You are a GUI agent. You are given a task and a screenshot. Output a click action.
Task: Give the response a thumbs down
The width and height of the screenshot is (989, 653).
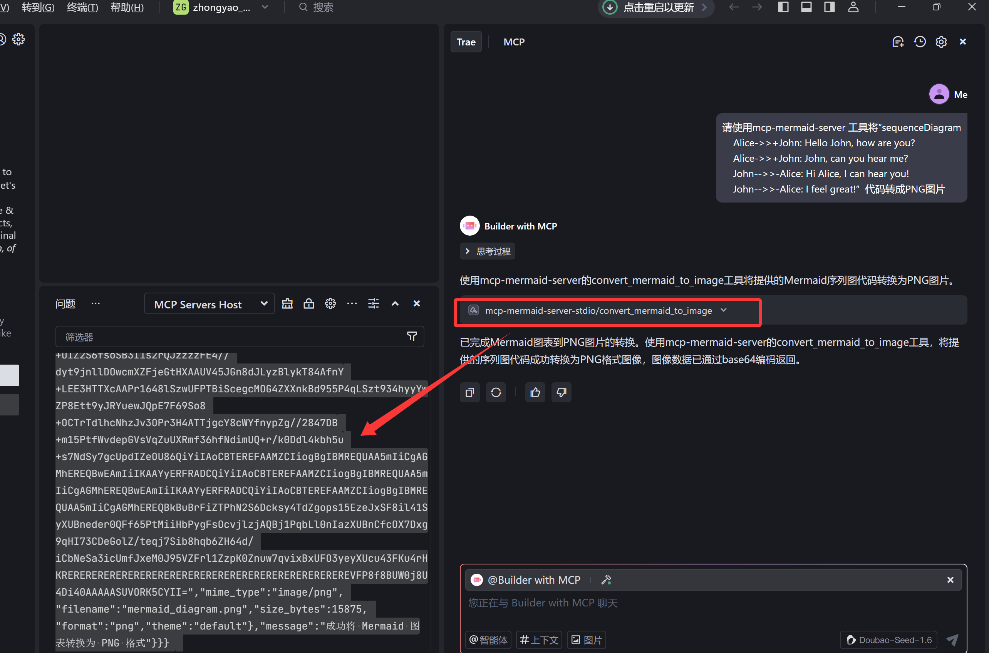561,392
